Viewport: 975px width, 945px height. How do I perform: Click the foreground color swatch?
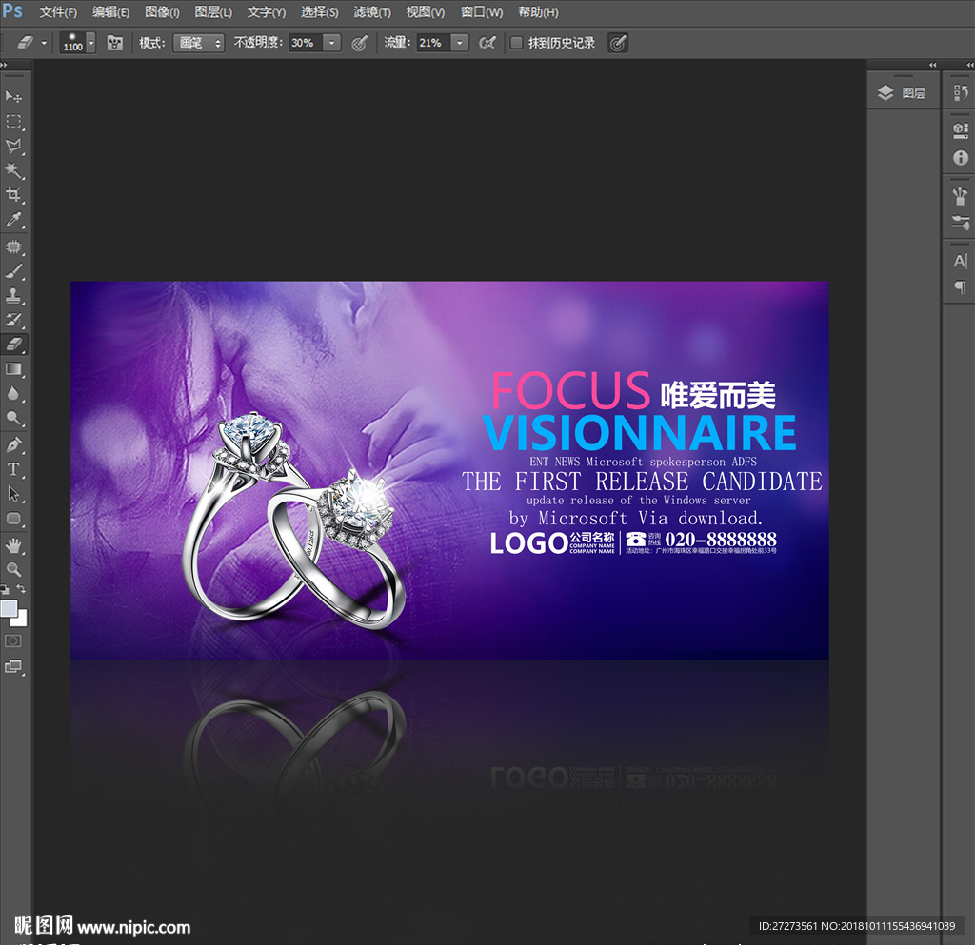[x=10, y=608]
